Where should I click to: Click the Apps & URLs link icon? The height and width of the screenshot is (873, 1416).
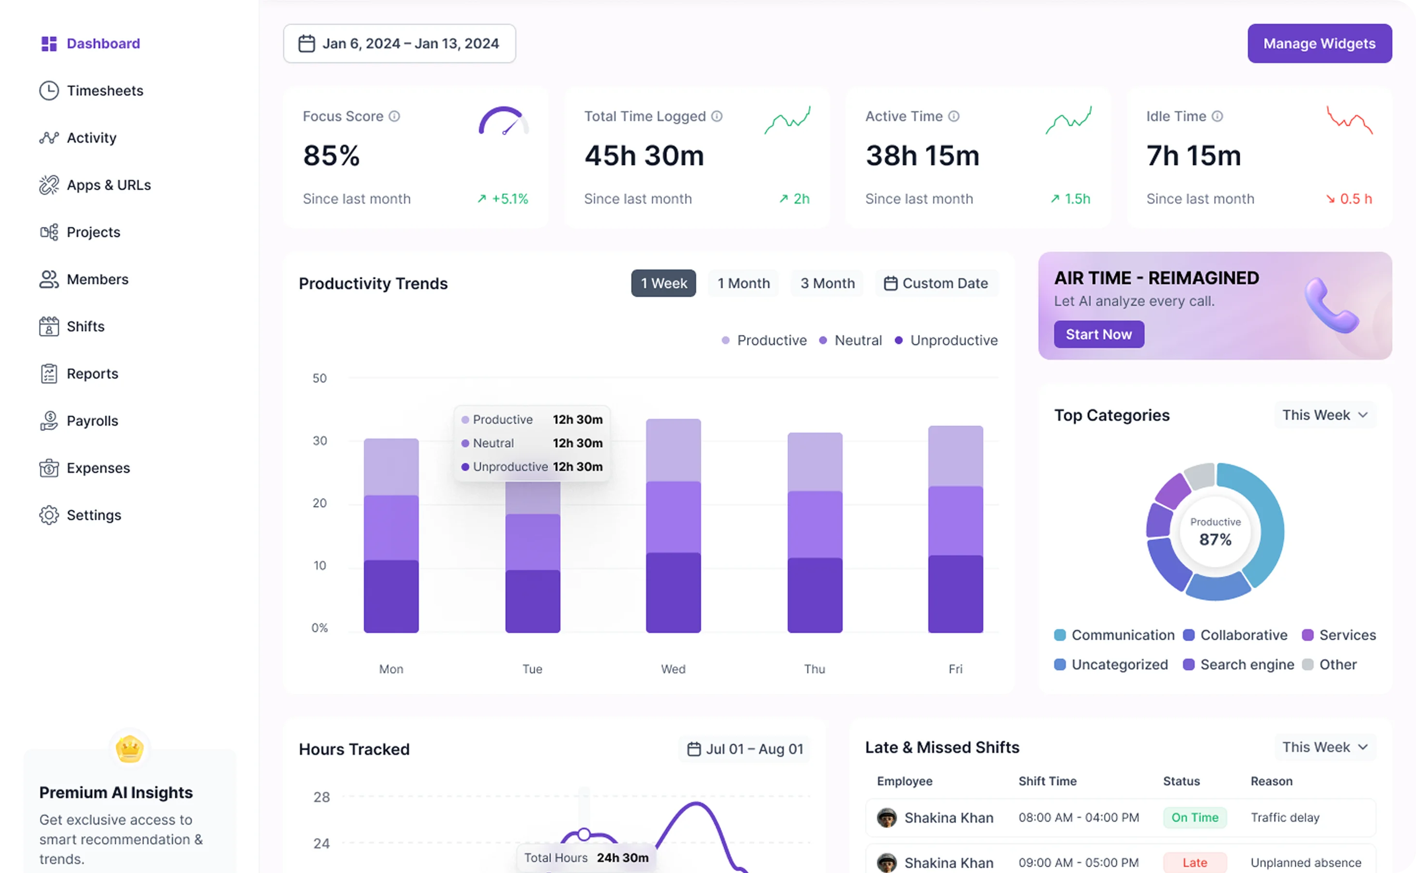pyautogui.click(x=49, y=185)
